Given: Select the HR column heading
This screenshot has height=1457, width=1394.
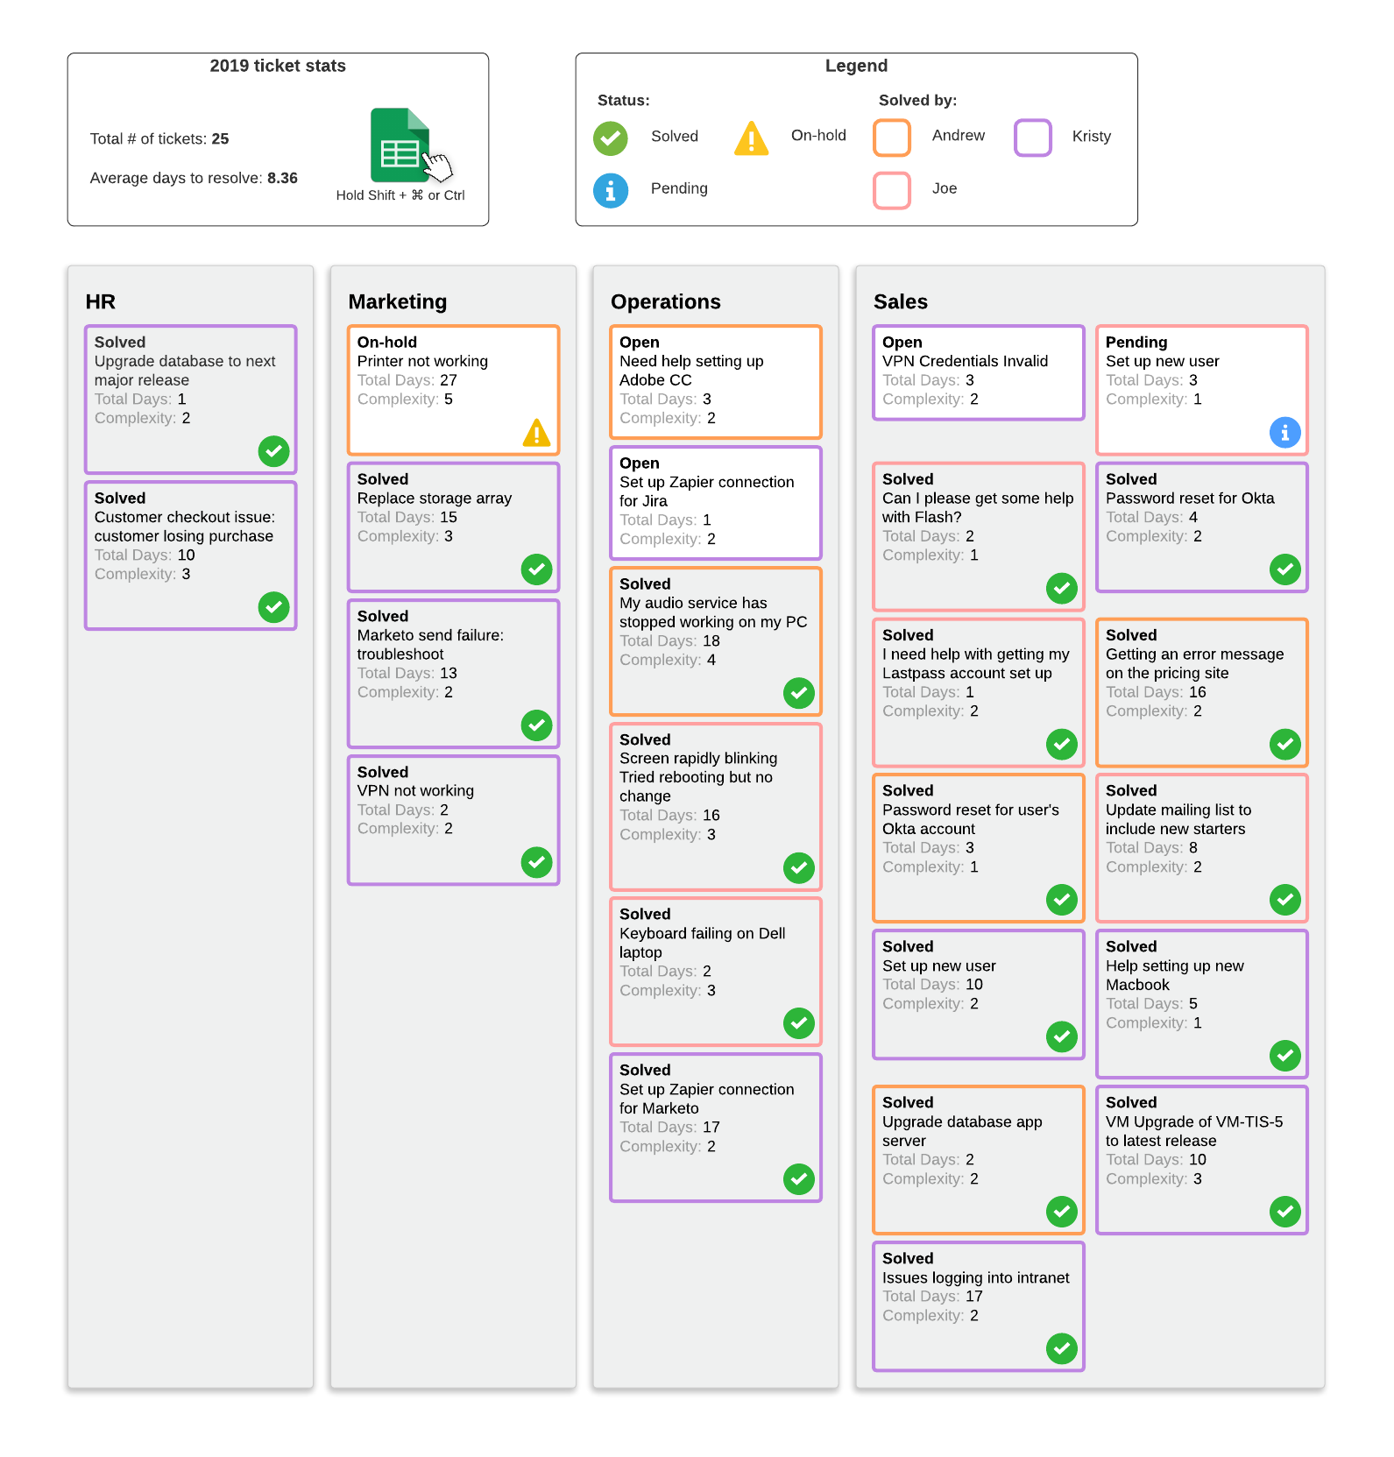Looking at the screenshot, I should [101, 301].
